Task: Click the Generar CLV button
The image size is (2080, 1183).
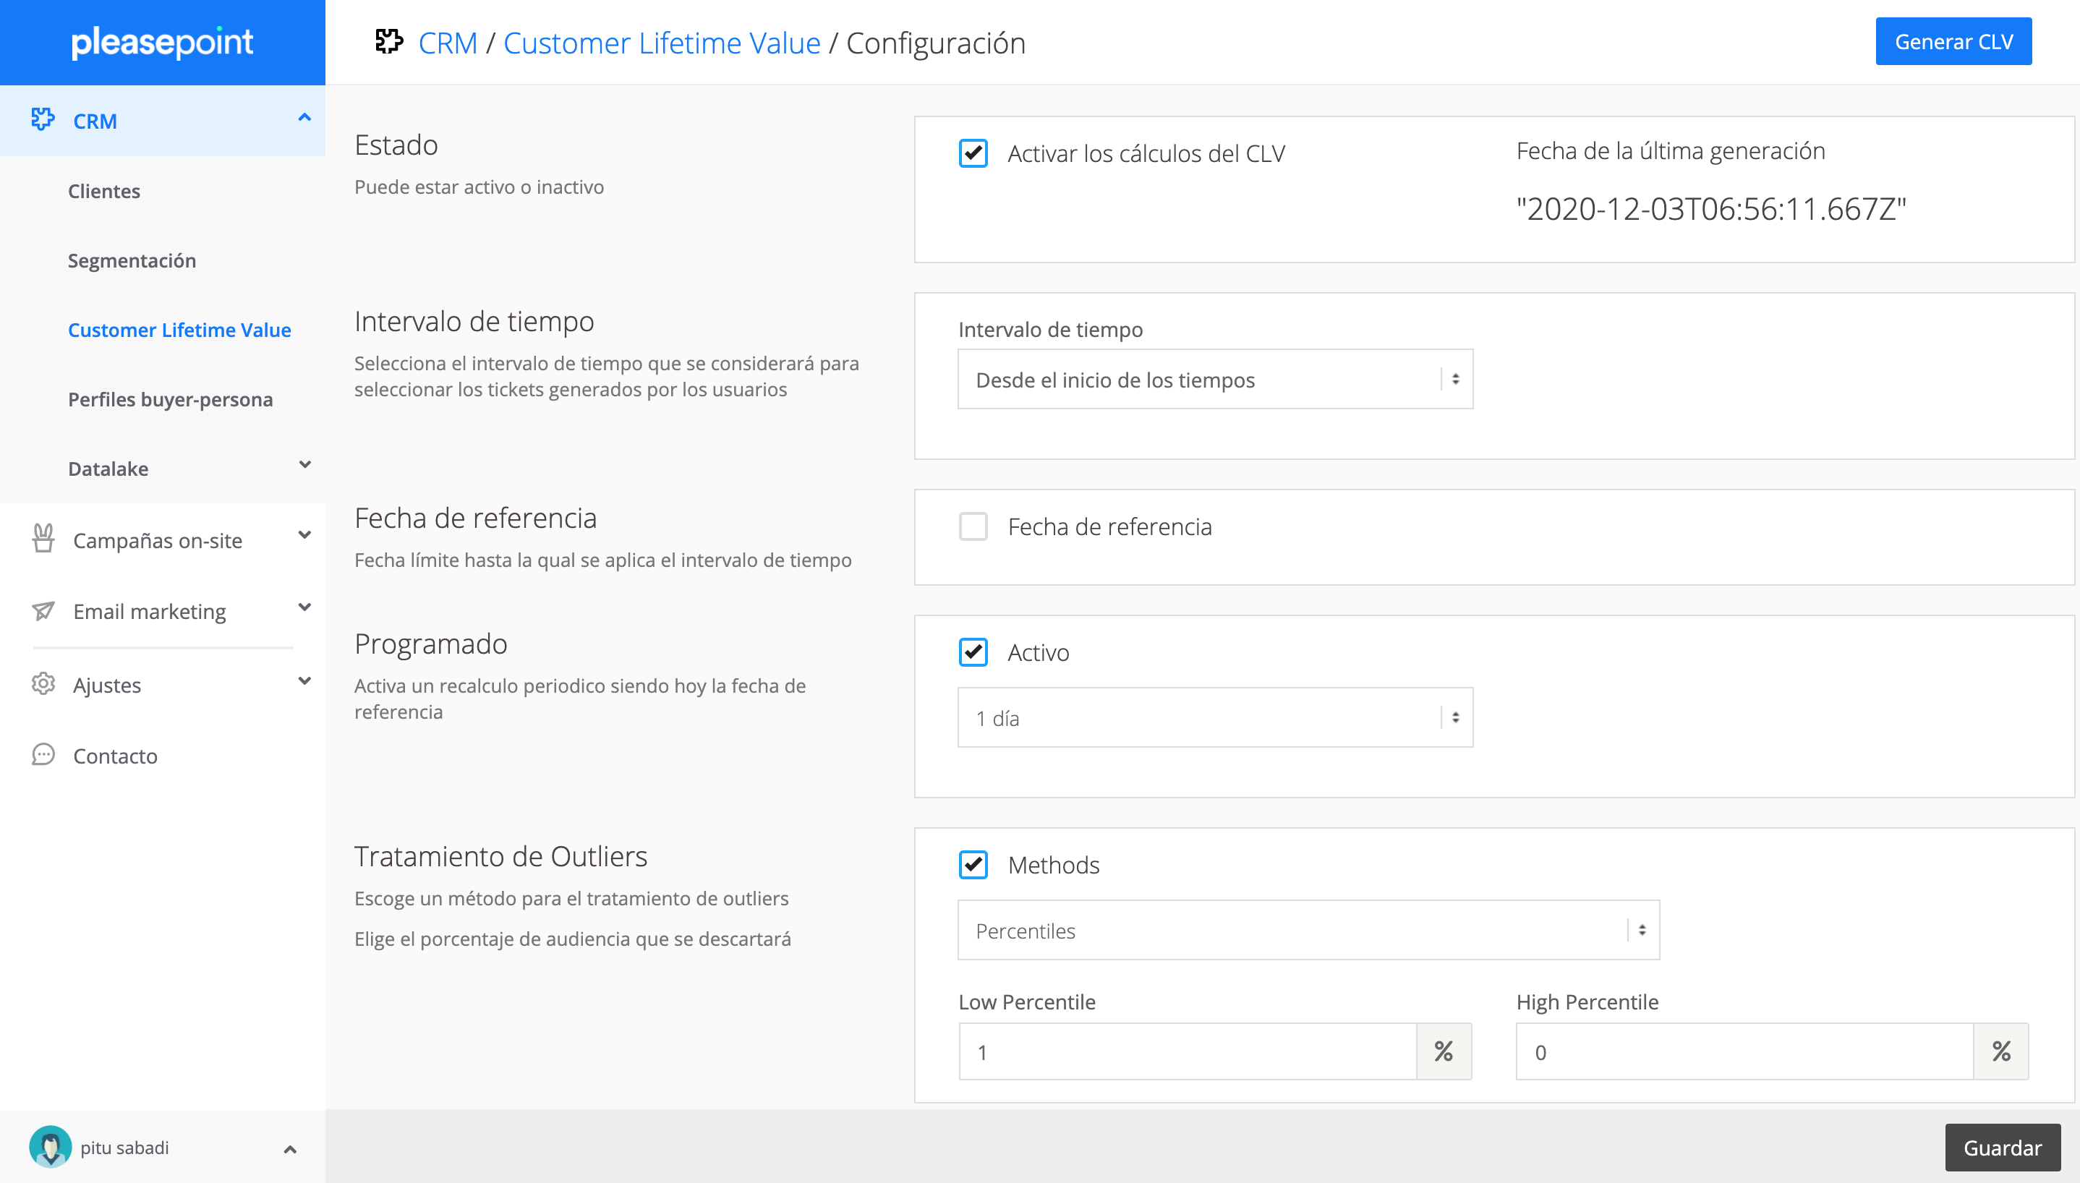Action: 1953,41
